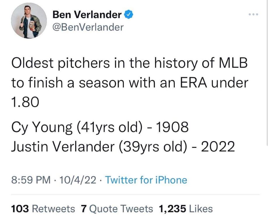Click the 1,235 likes count number

[x=173, y=208]
